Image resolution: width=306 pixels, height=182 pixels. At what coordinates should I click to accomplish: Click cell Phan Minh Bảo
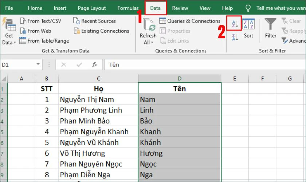click(98, 121)
